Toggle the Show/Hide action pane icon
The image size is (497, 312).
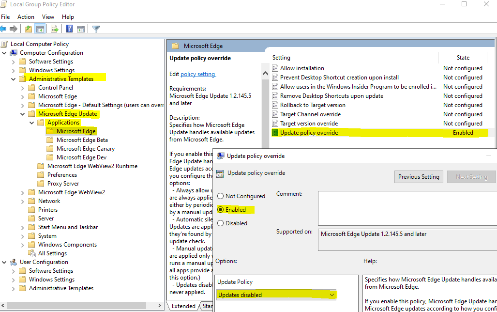pyautogui.click(x=81, y=29)
